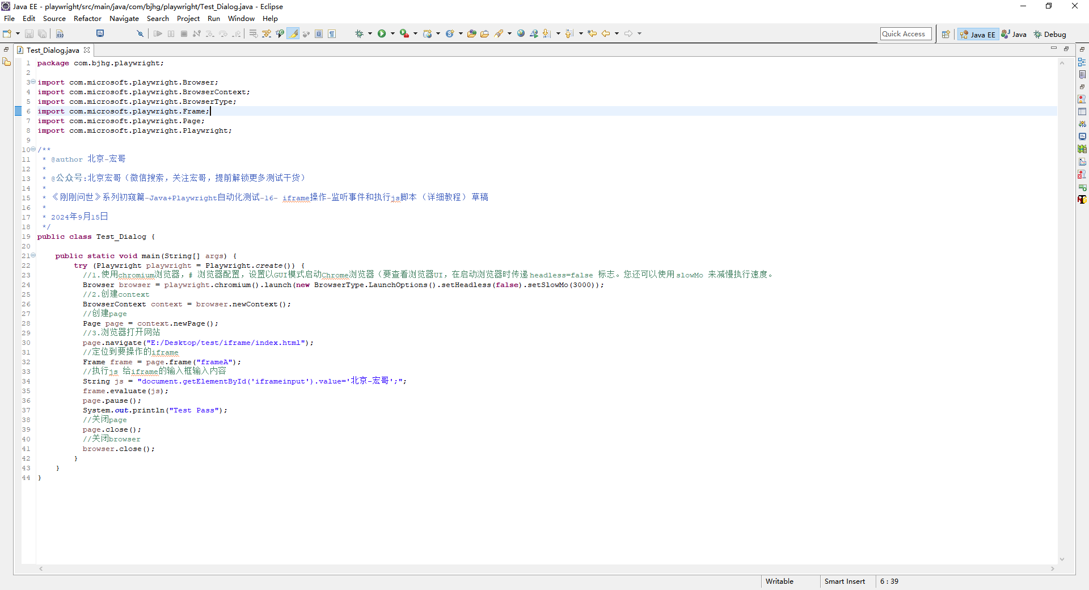Click the Next Annotation icon
Screen dimensions: 1089x590
547,34
